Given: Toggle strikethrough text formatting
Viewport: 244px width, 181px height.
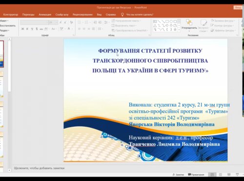Looking at the screenshot, I should pyautogui.click(x=41, y=29).
